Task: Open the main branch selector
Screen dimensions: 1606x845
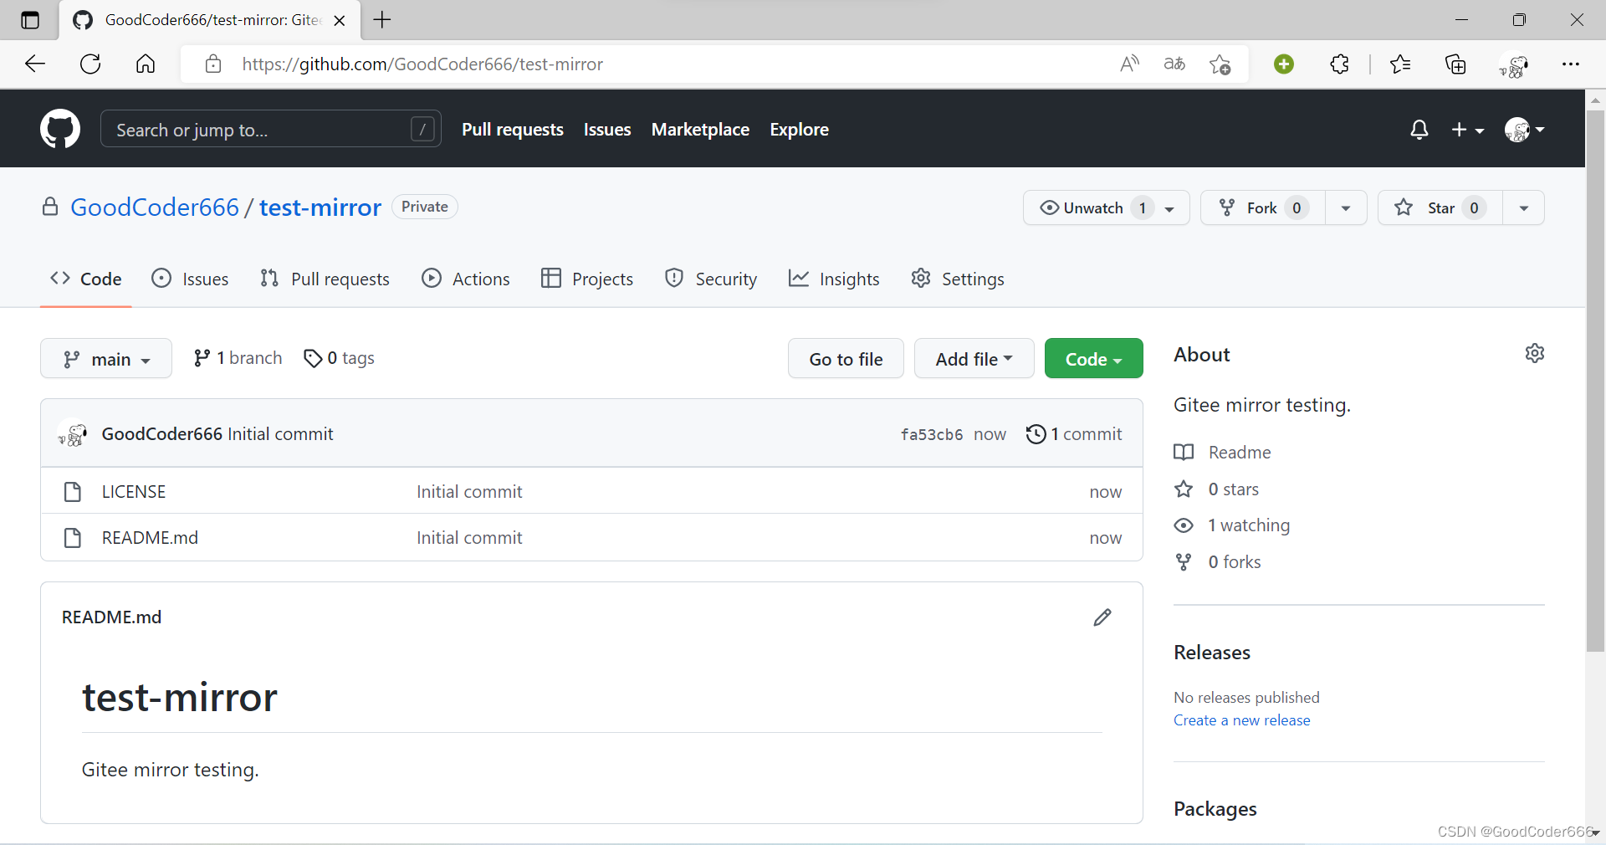Action: [x=106, y=359]
